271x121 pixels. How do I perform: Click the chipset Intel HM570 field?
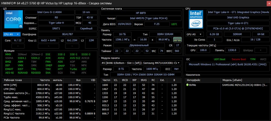point(149,18)
